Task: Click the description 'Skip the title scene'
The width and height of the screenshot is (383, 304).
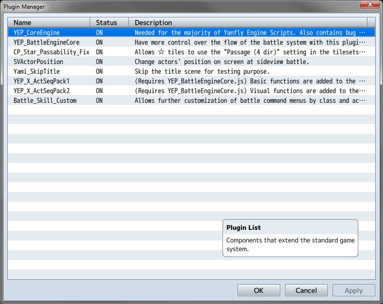Action: (202, 71)
